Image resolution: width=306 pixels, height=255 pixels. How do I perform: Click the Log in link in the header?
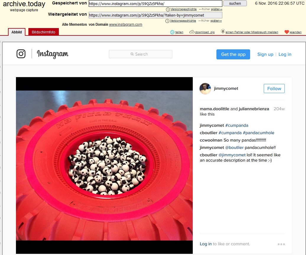tap(285, 54)
